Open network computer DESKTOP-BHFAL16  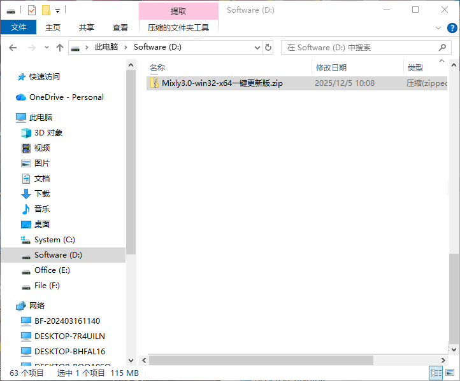point(69,351)
